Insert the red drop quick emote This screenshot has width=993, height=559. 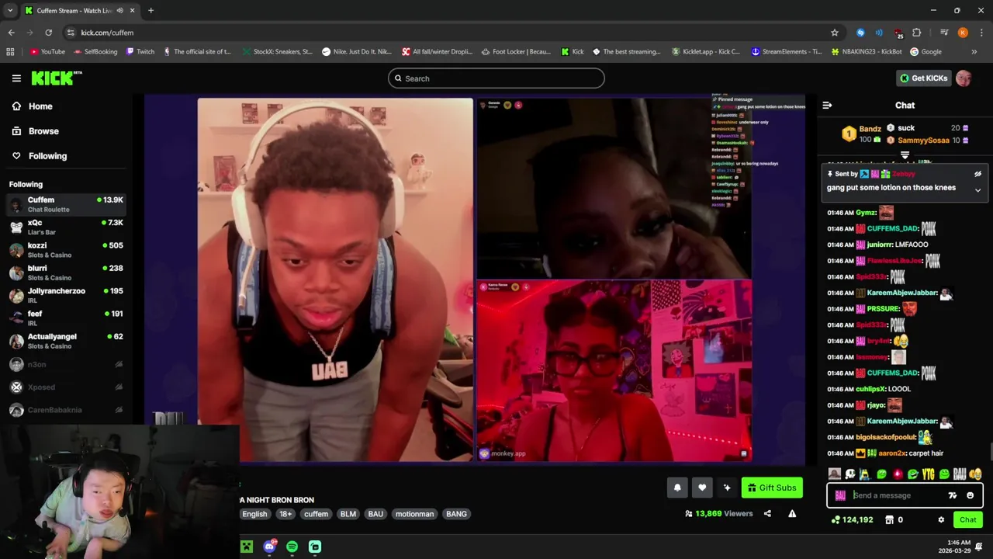[x=898, y=474]
